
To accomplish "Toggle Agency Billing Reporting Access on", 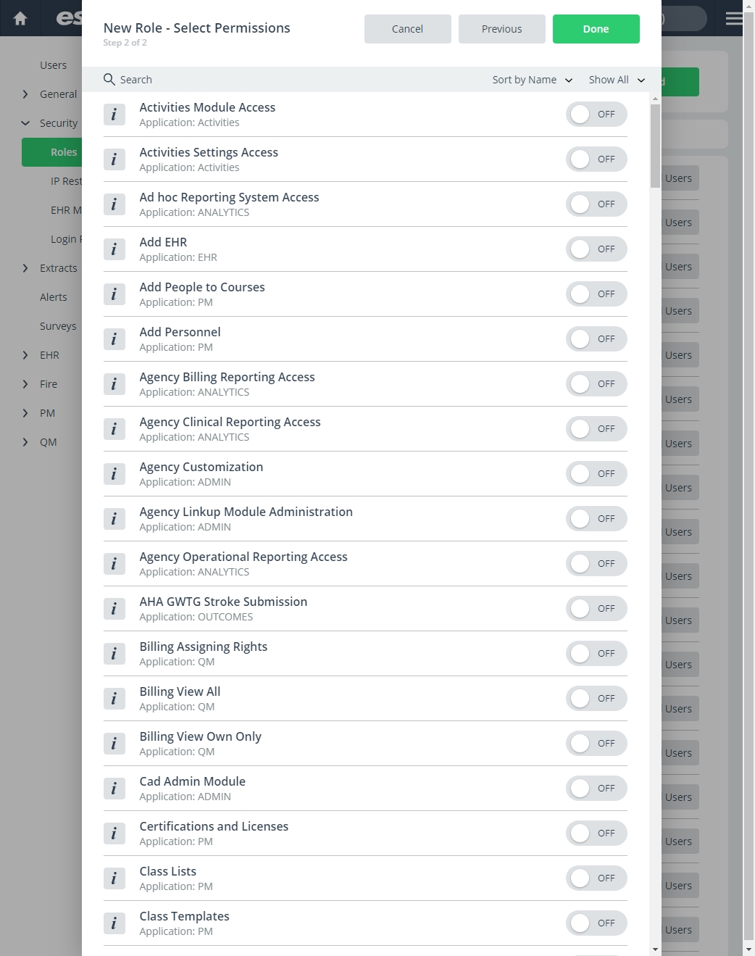I will (596, 384).
